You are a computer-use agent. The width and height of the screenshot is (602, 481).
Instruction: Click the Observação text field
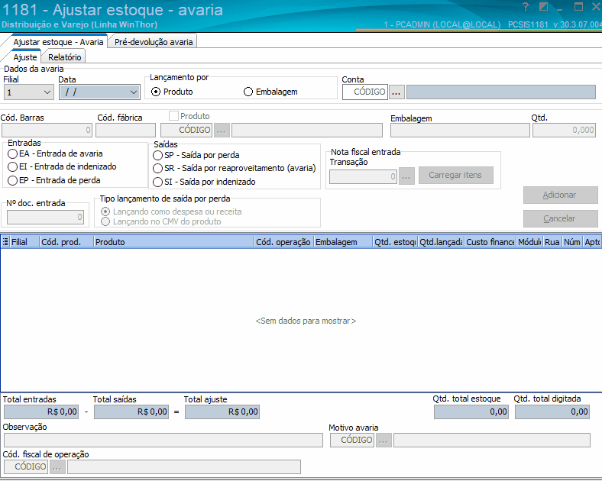coord(163,440)
